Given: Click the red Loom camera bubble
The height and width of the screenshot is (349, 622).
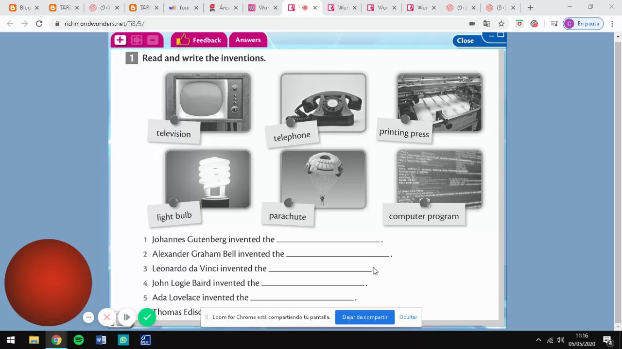Looking at the screenshot, I should (48, 283).
